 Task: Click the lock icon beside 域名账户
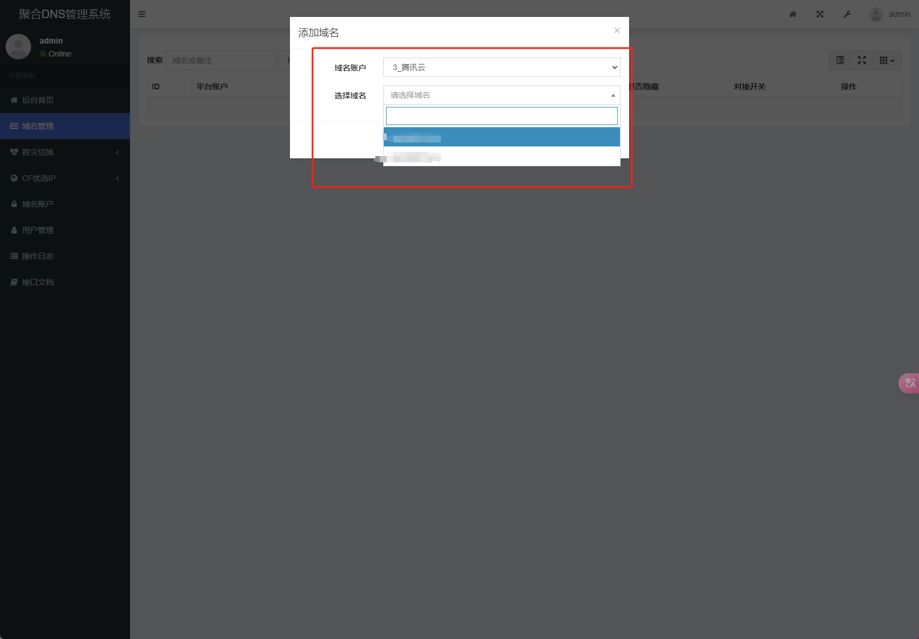point(14,204)
